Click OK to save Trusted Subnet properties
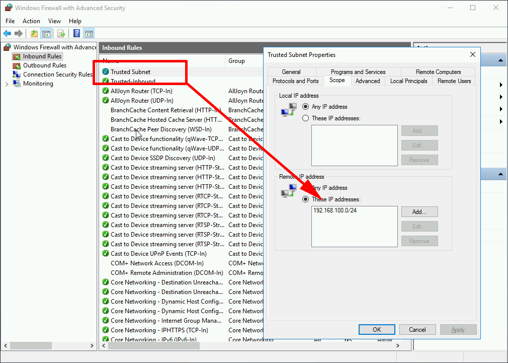This screenshot has width=508, height=363. pyautogui.click(x=376, y=329)
